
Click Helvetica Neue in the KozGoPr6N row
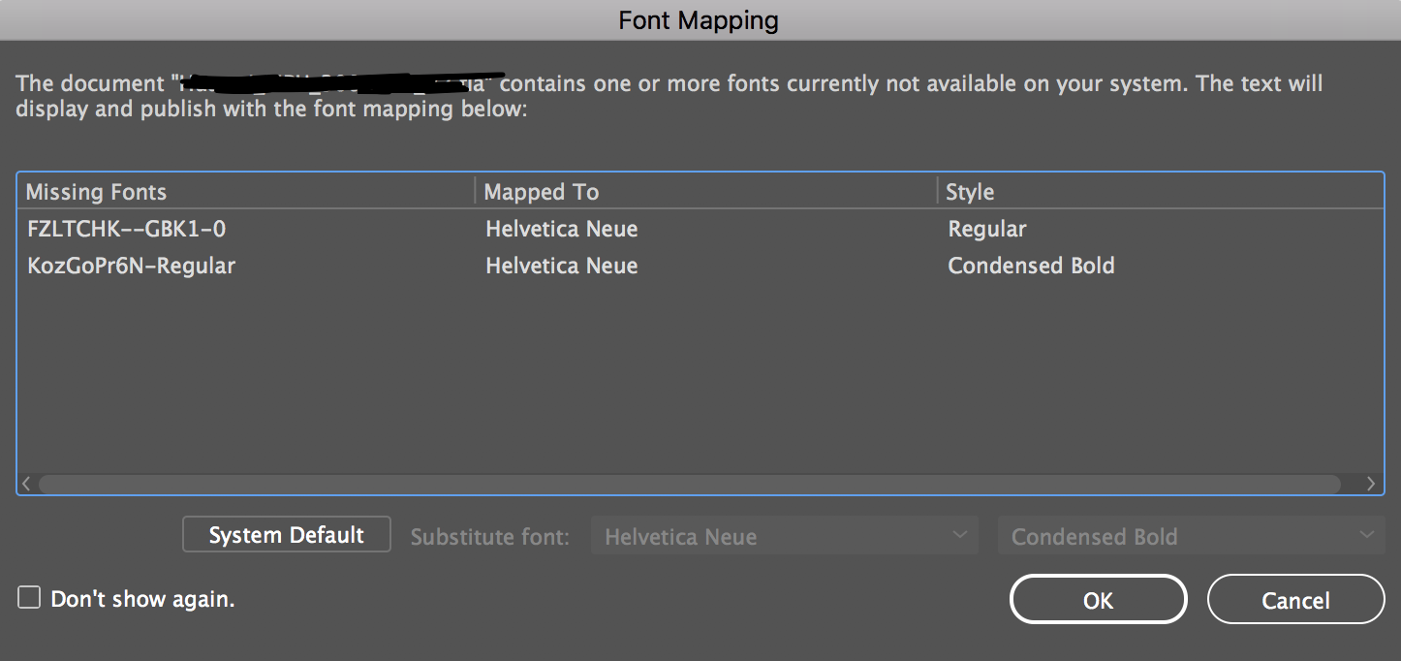click(x=562, y=266)
